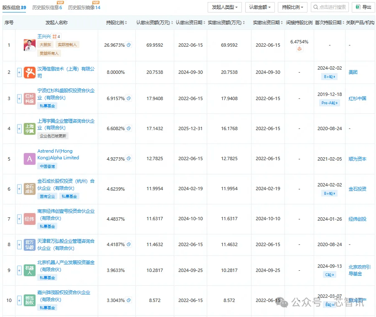
Task: Open share history icon next to 6.6082%
Action: pyautogui.click(x=129, y=128)
